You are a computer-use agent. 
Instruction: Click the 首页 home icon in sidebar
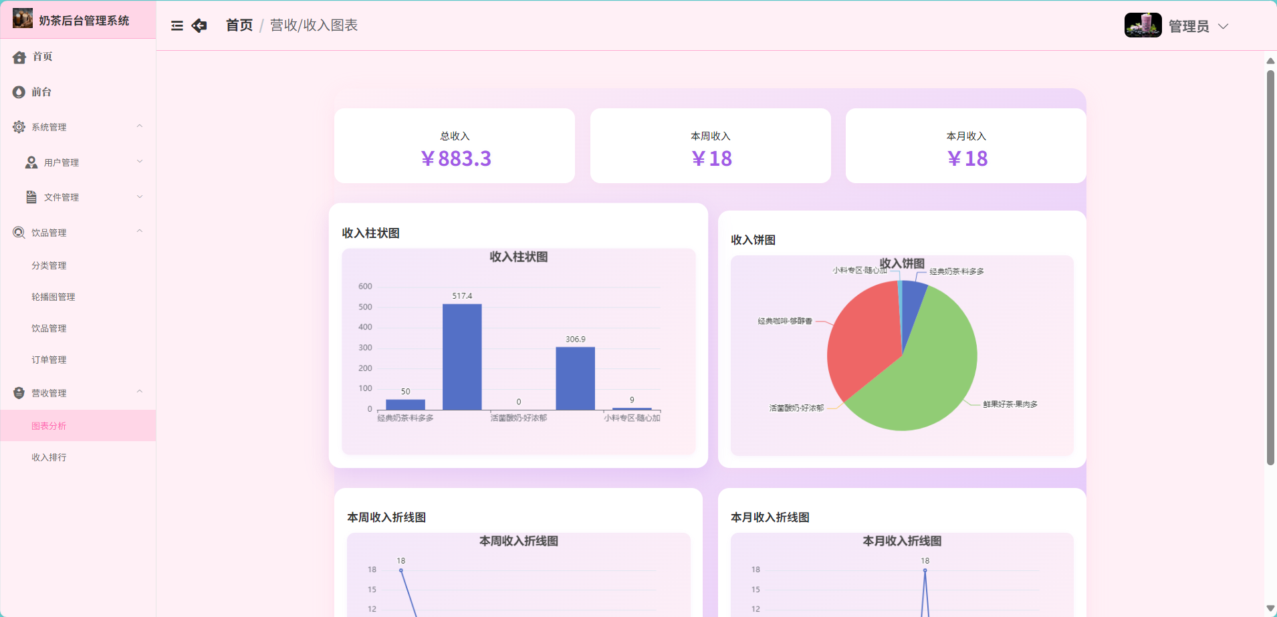coord(19,57)
